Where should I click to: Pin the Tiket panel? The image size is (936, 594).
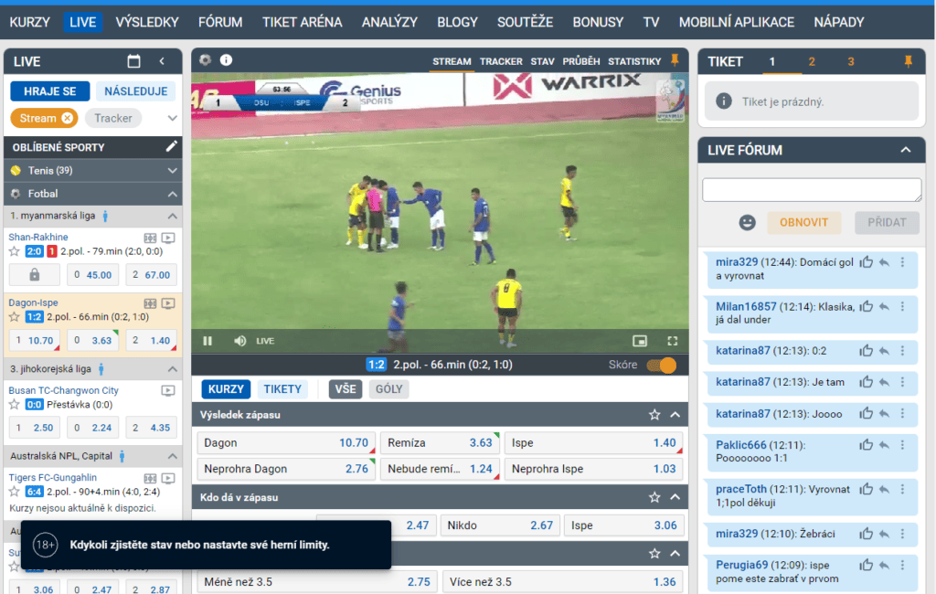[908, 61]
